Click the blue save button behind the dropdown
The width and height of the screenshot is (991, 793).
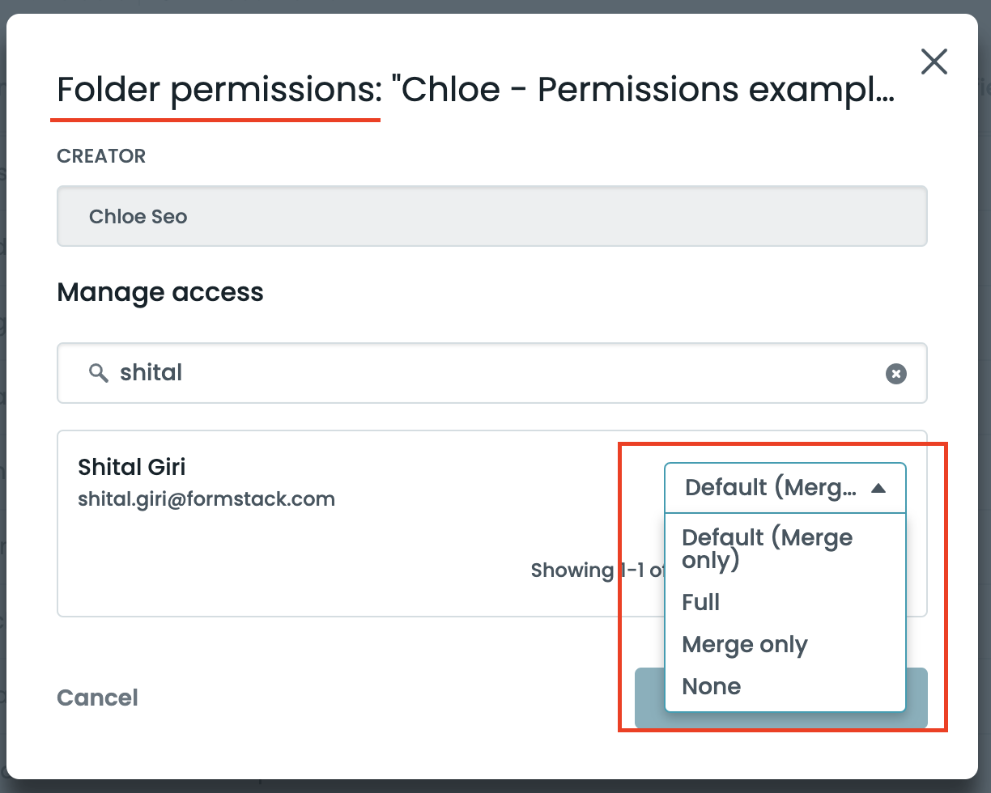point(917,696)
